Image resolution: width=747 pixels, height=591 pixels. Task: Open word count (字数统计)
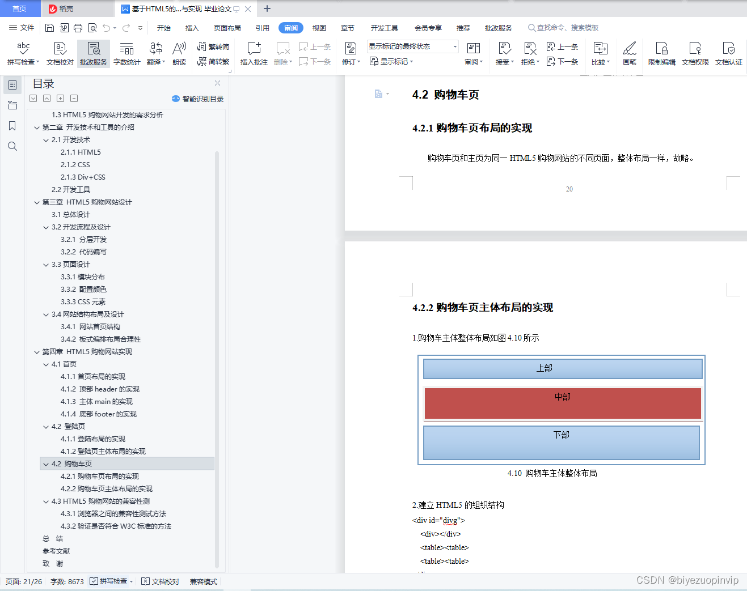[126, 53]
